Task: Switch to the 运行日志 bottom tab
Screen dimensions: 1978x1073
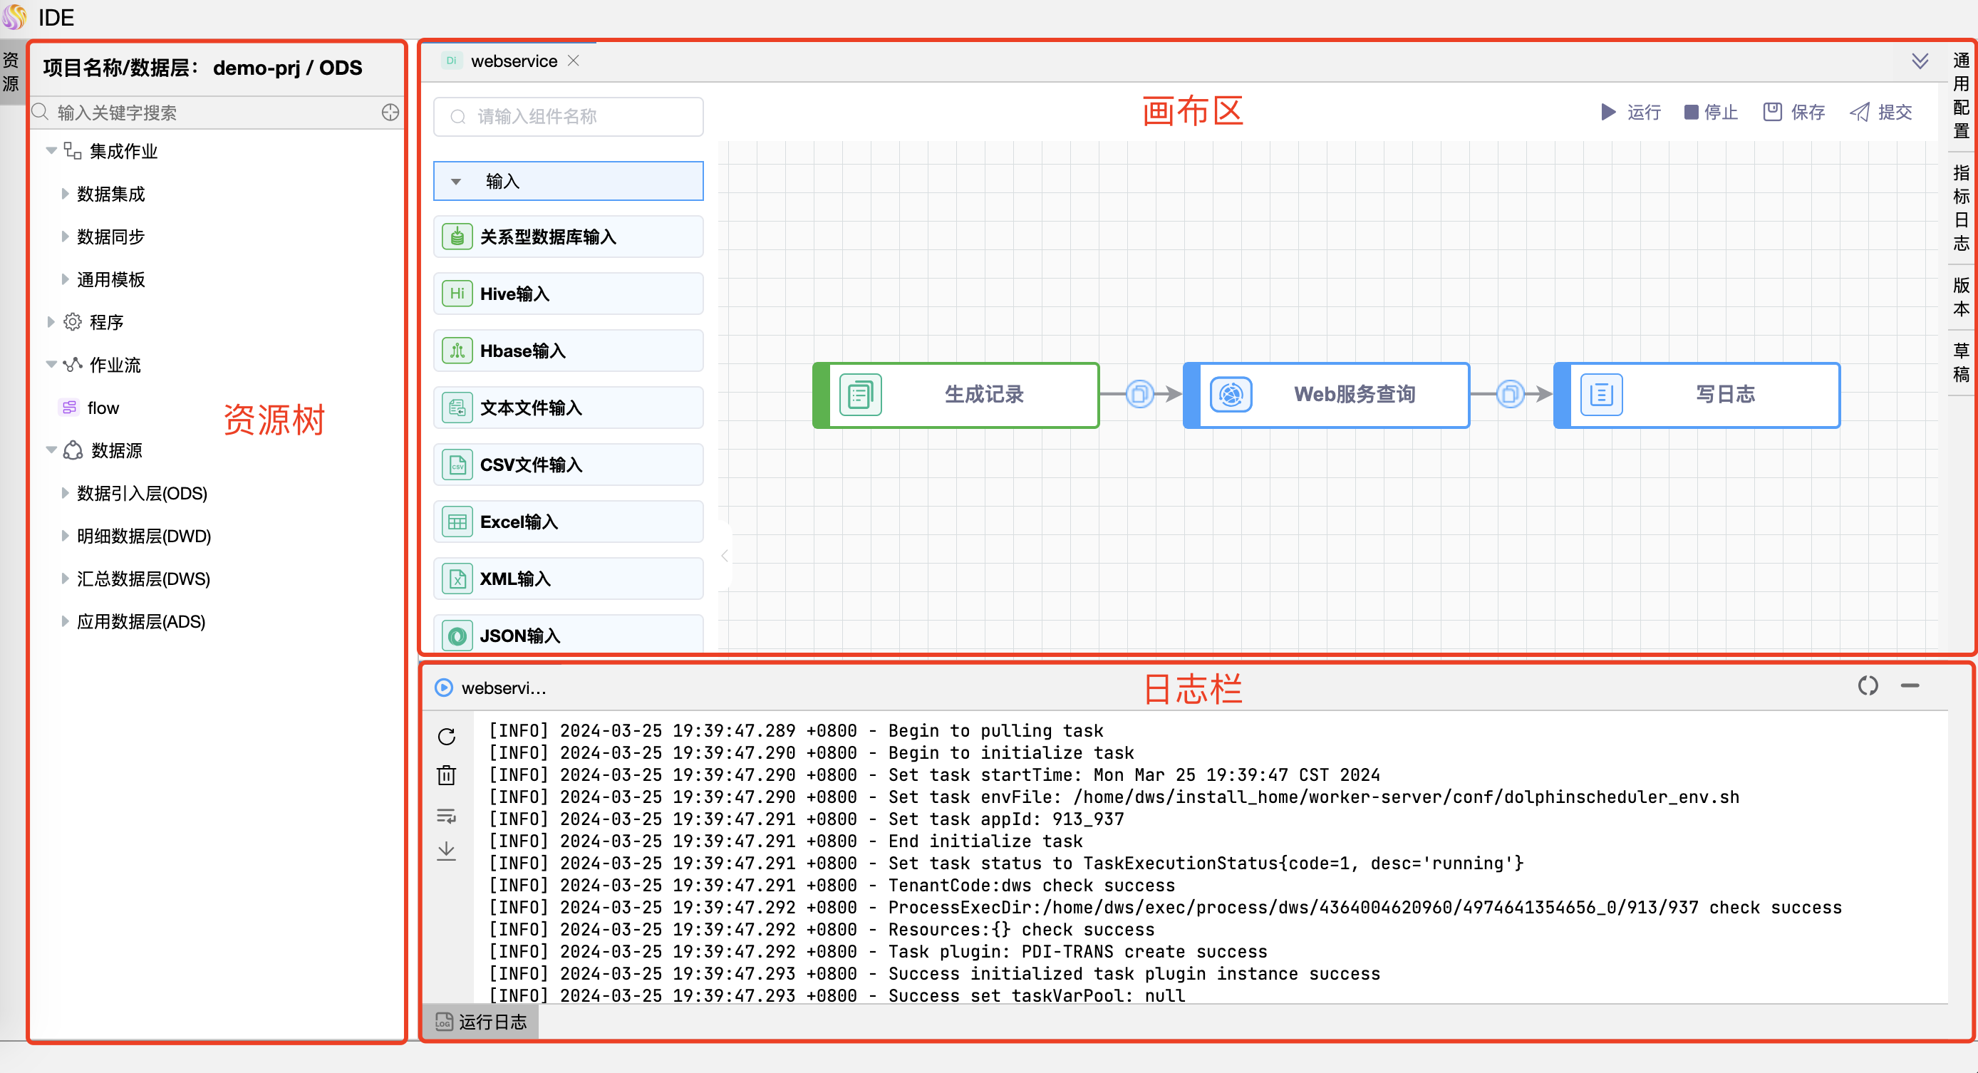Action: (x=482, y=1022)
